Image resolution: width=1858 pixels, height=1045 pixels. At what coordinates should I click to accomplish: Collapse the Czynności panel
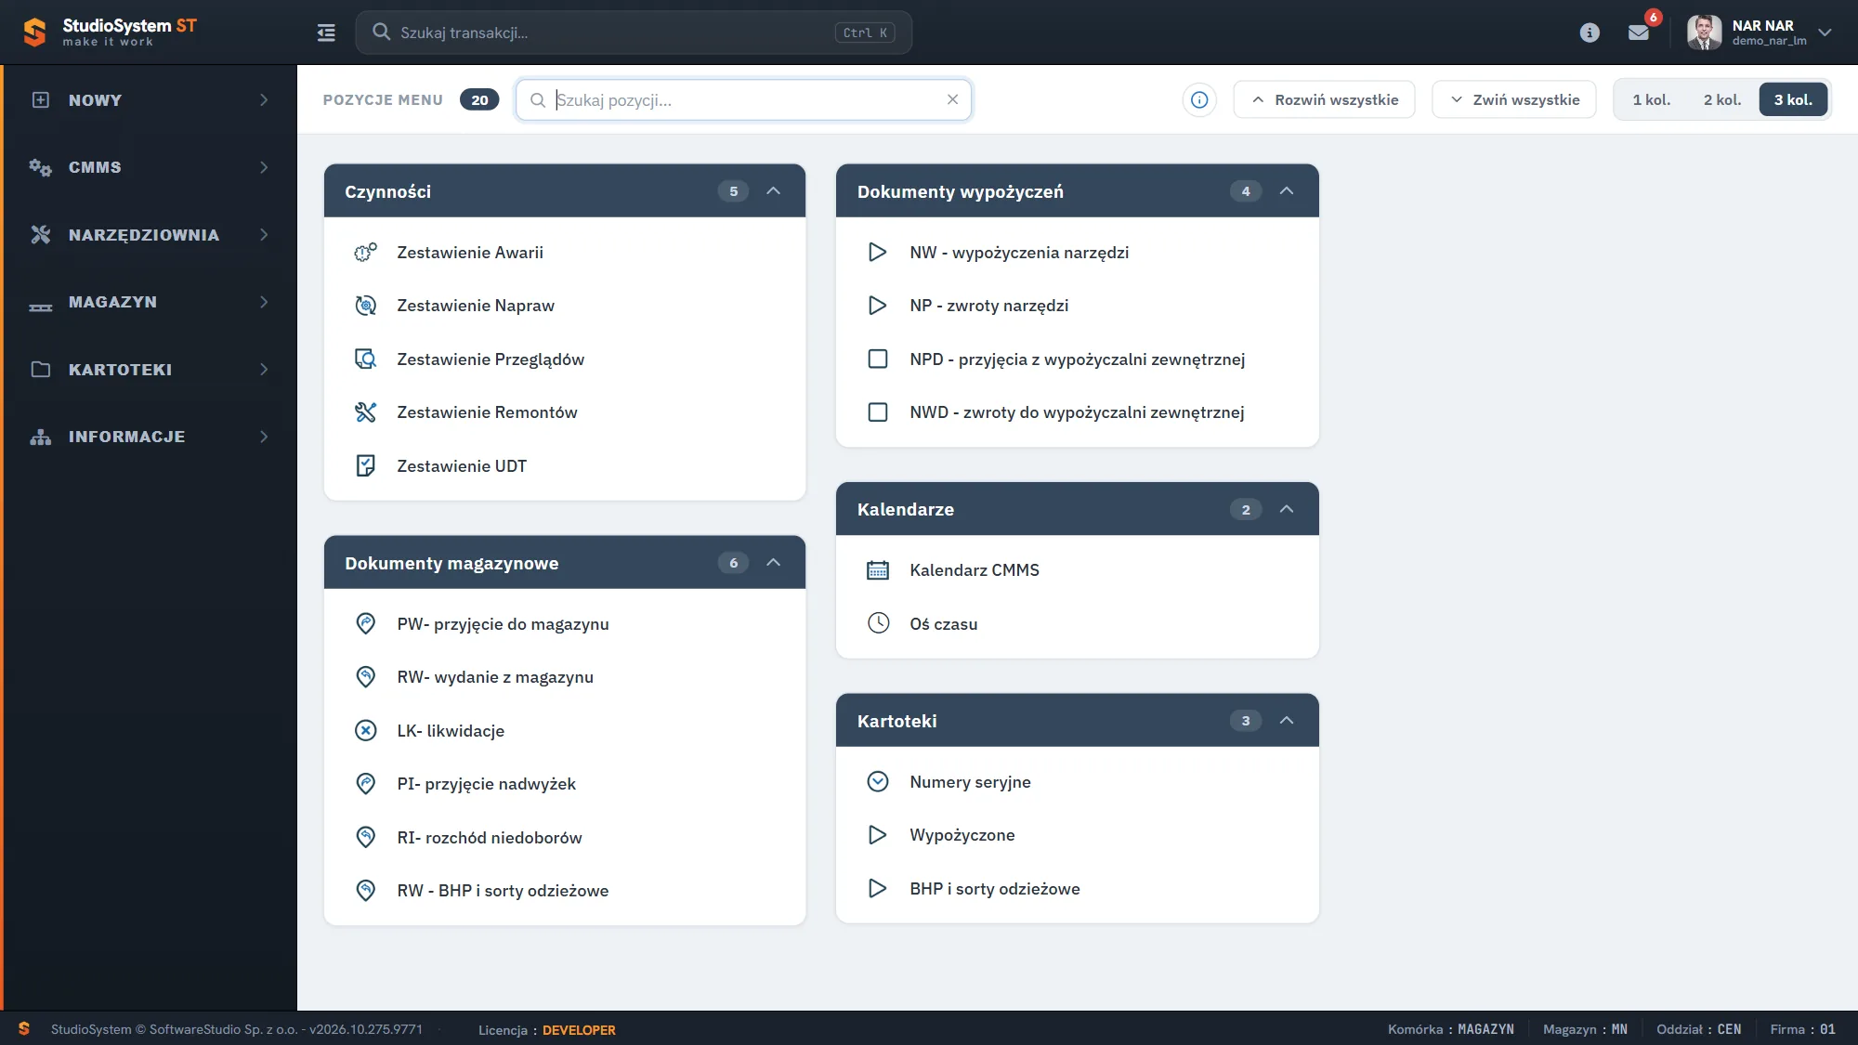773,191
